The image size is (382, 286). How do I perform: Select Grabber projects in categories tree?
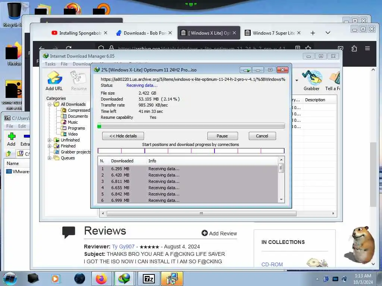click(72, 152)
